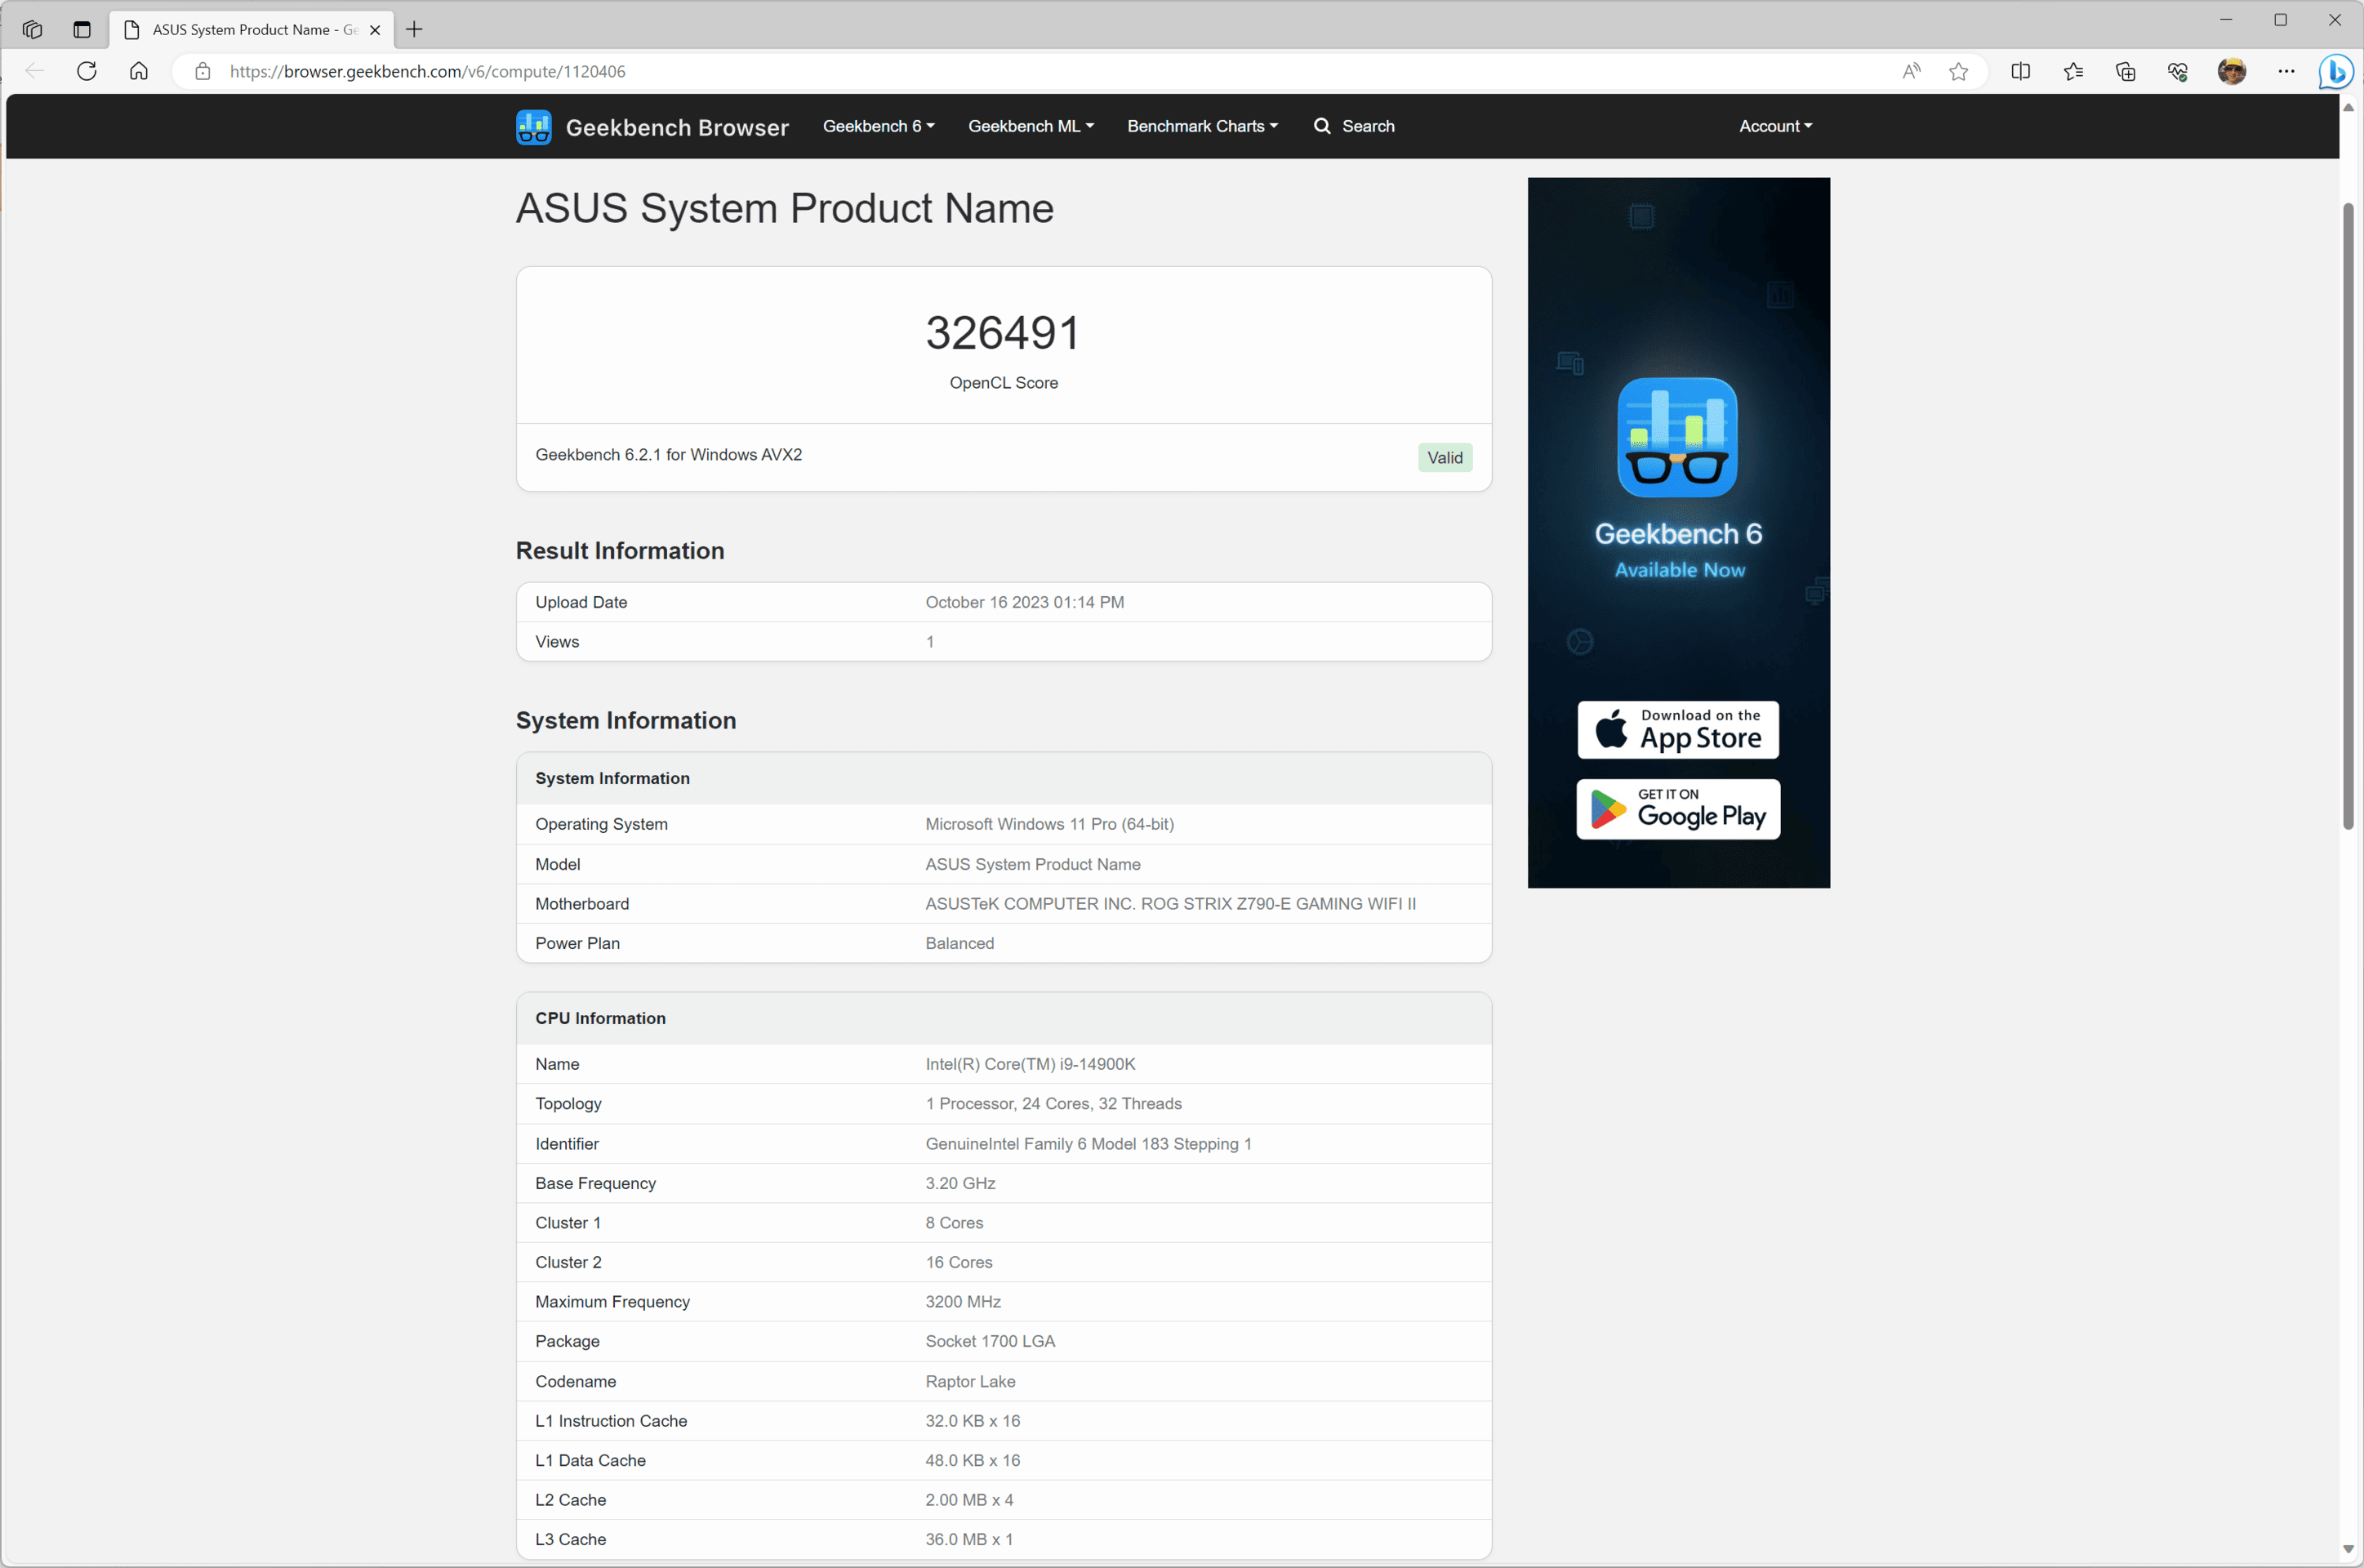The height and width of the screenshot is (1568, 2364).
Task: Click the Valid badge on the result
Action: pyautogui.click(x=1445, y=457)
